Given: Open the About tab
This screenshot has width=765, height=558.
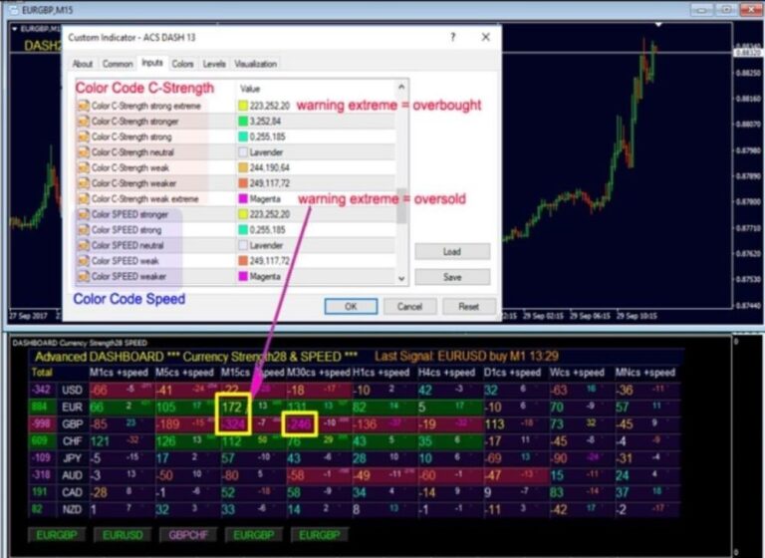Looking at the screenshot, I should pos(83,64).
